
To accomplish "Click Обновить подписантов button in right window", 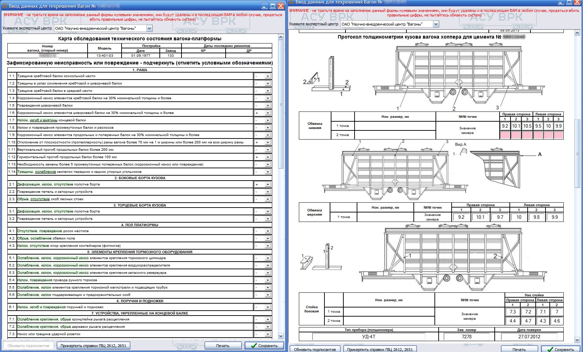I will [x=315, y=349].
